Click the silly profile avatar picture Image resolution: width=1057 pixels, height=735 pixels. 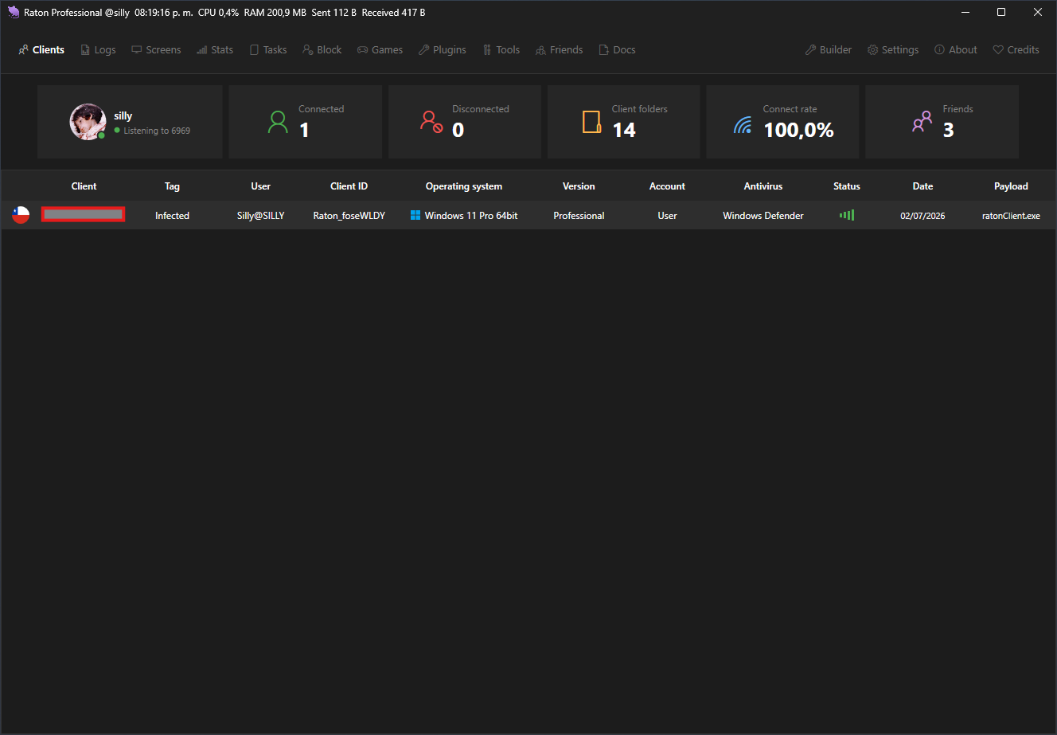(88, 122)
